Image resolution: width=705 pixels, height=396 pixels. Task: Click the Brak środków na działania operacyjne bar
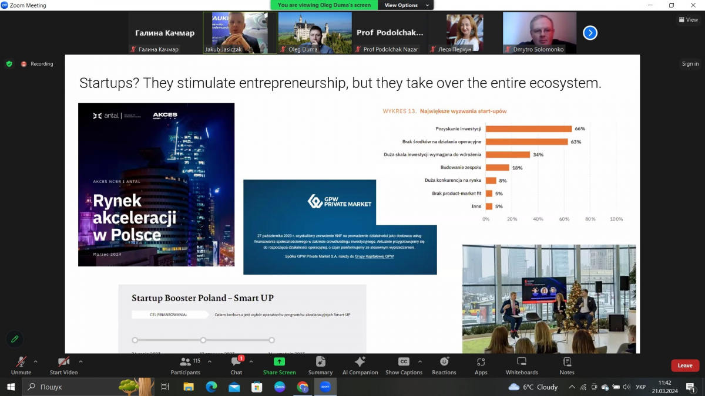(527, 141)
